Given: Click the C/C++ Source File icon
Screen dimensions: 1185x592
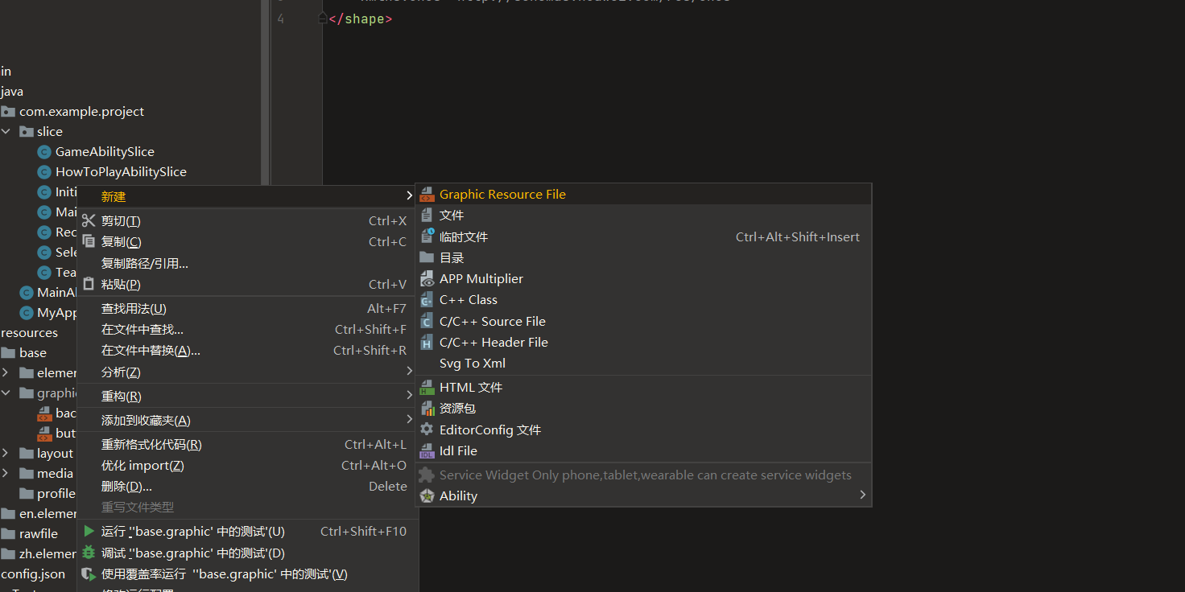Looking at the screenshot, I should pos(427,321).
